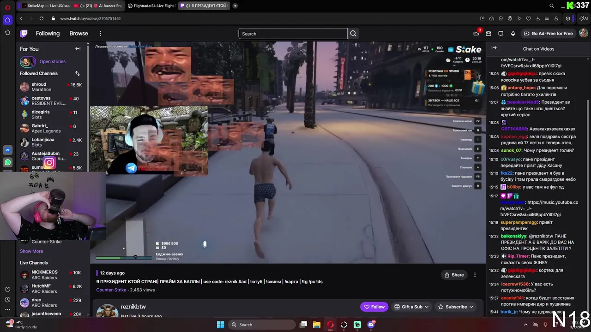Reload the current page
Image resolution: width=591 pixels, height=332 pixels.
pos(42,18)
